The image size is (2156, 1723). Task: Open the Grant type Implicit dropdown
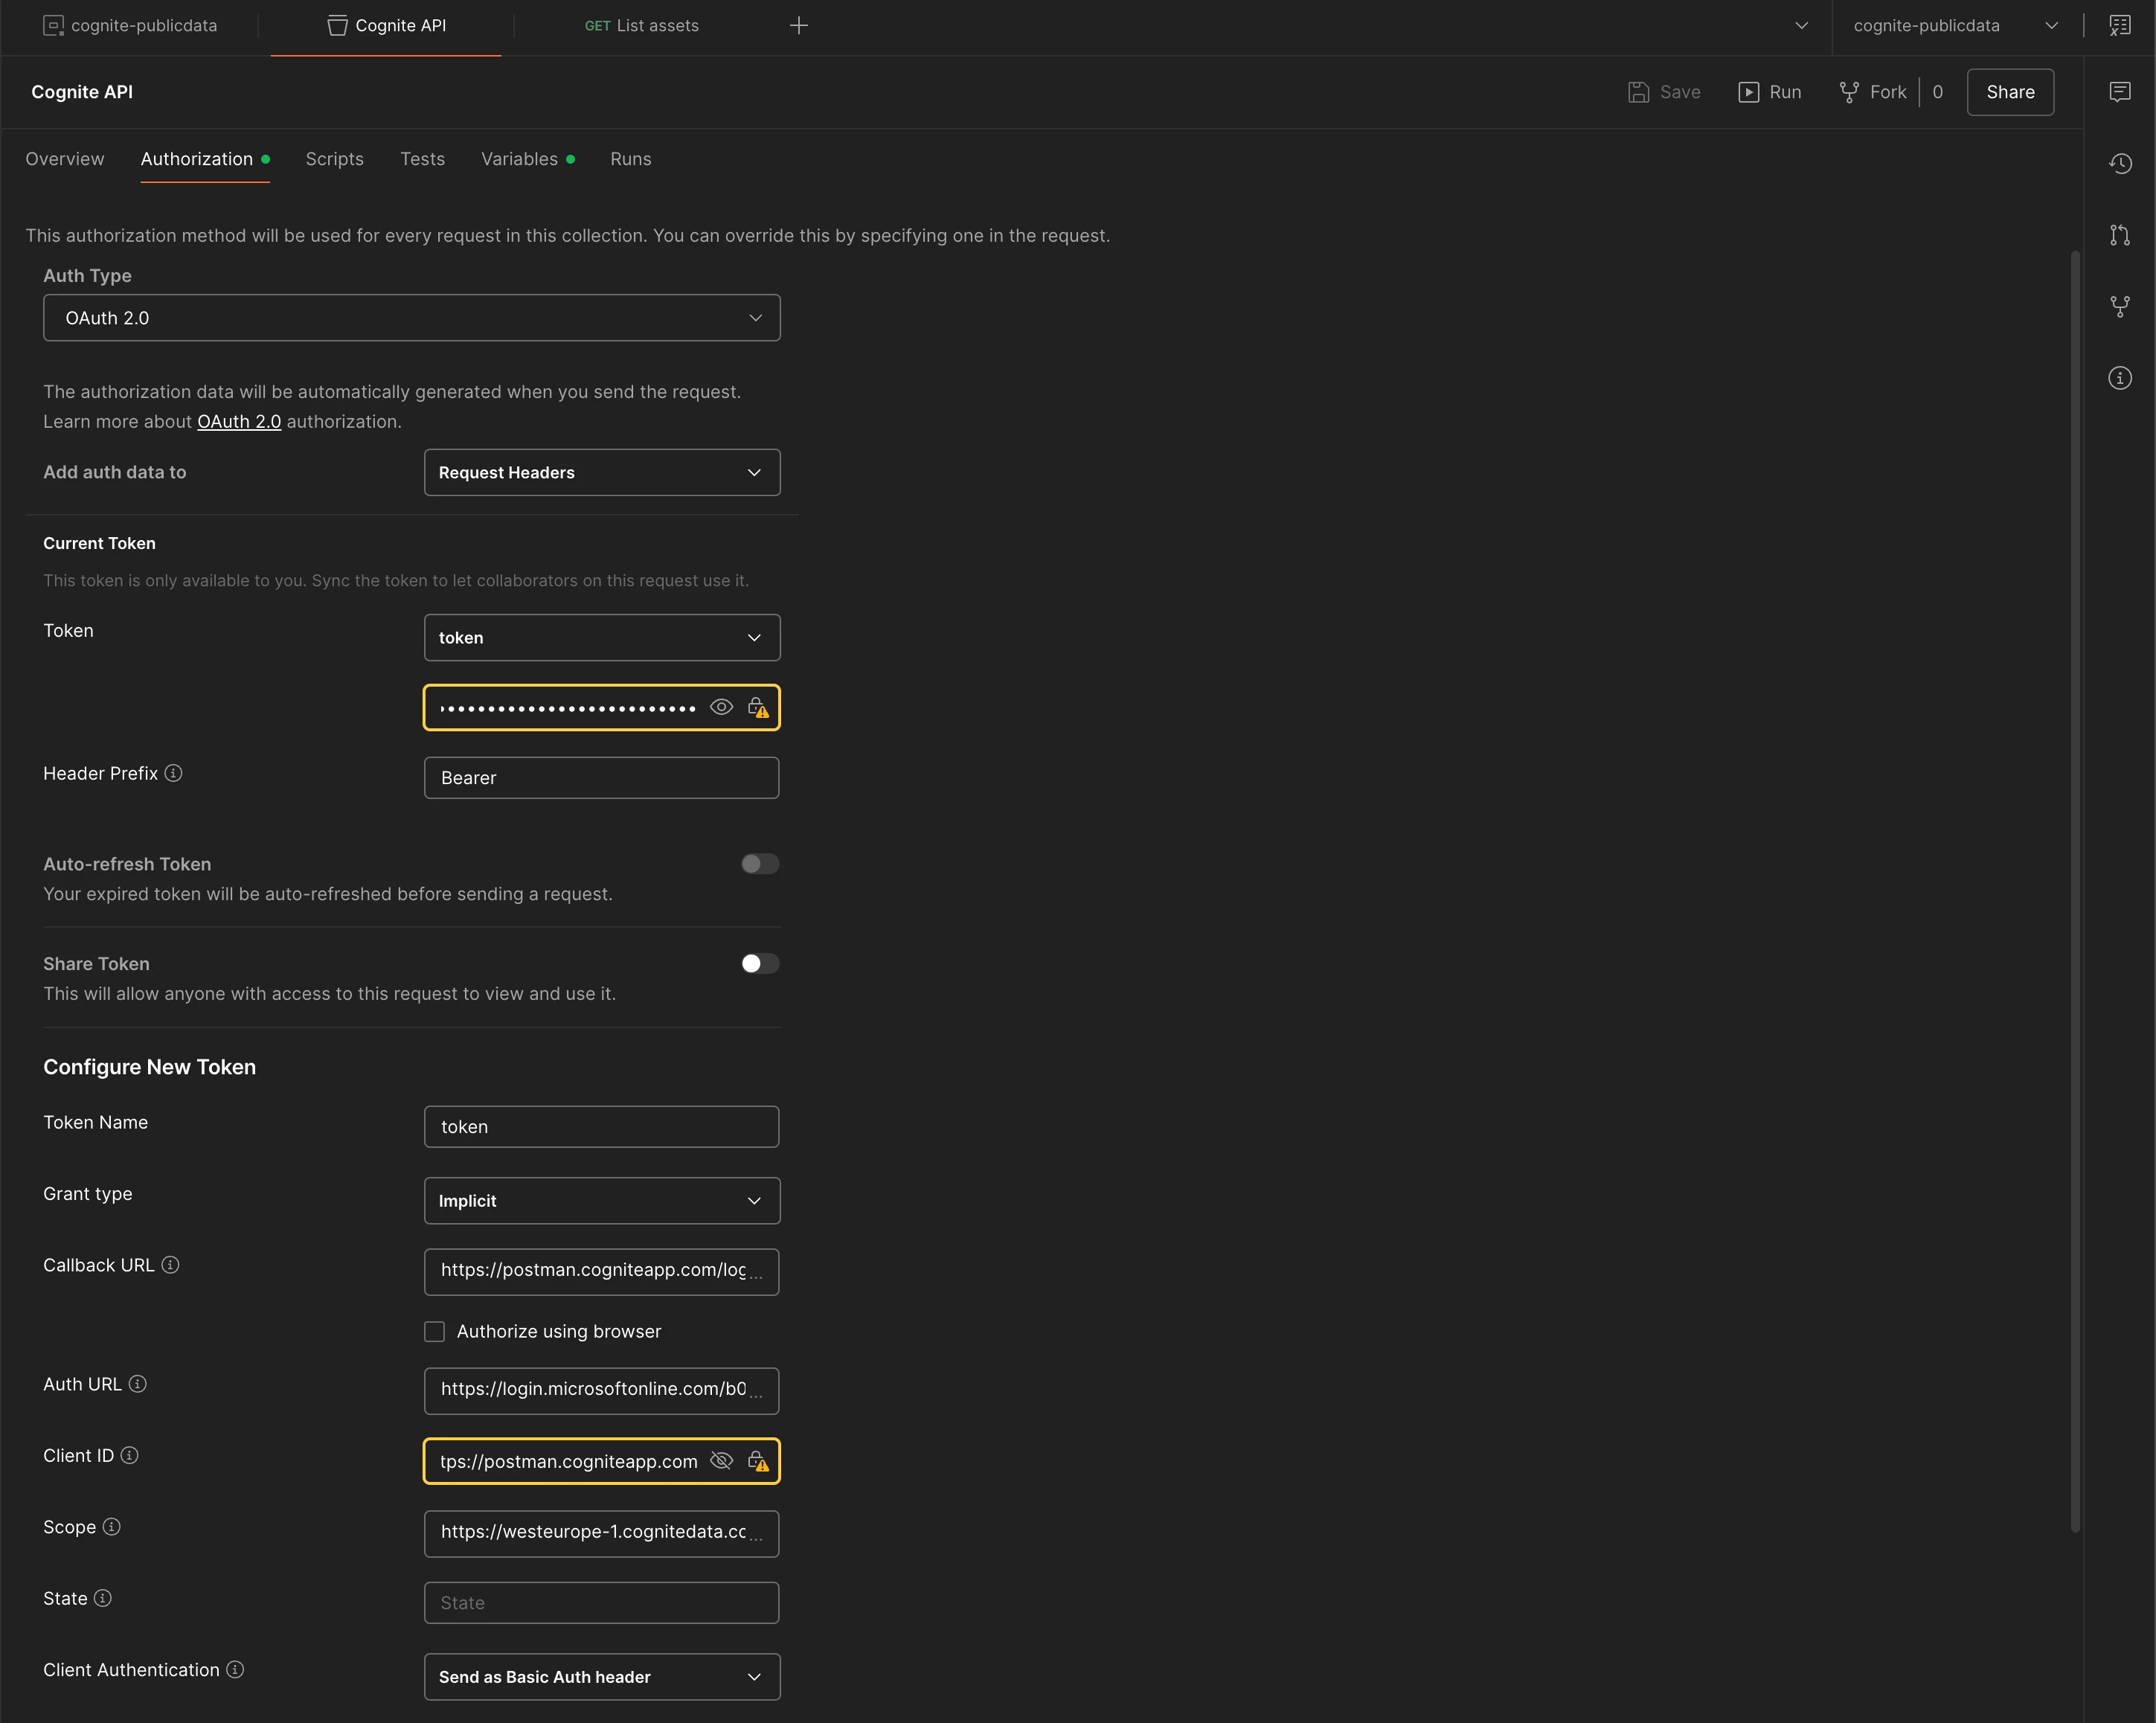[601, 1200]
